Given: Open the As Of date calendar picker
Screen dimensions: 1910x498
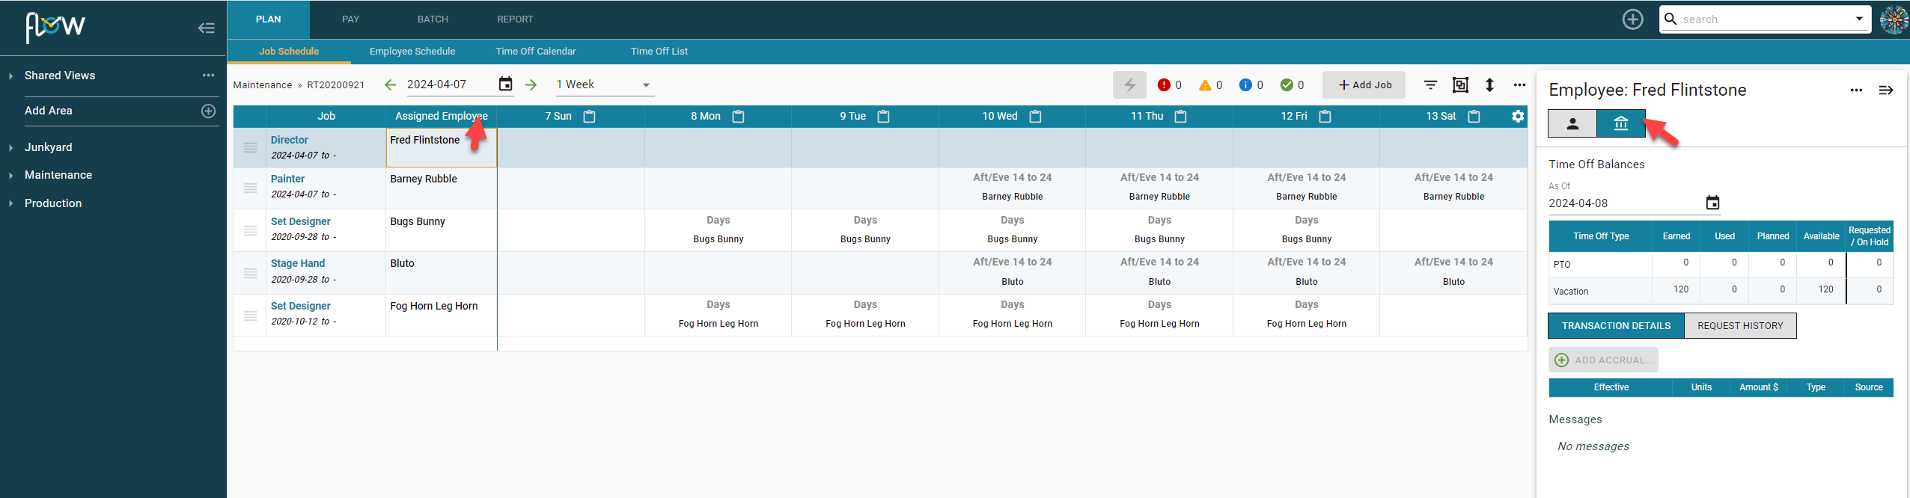Looking at the screenshot, I should [1712, 203].
